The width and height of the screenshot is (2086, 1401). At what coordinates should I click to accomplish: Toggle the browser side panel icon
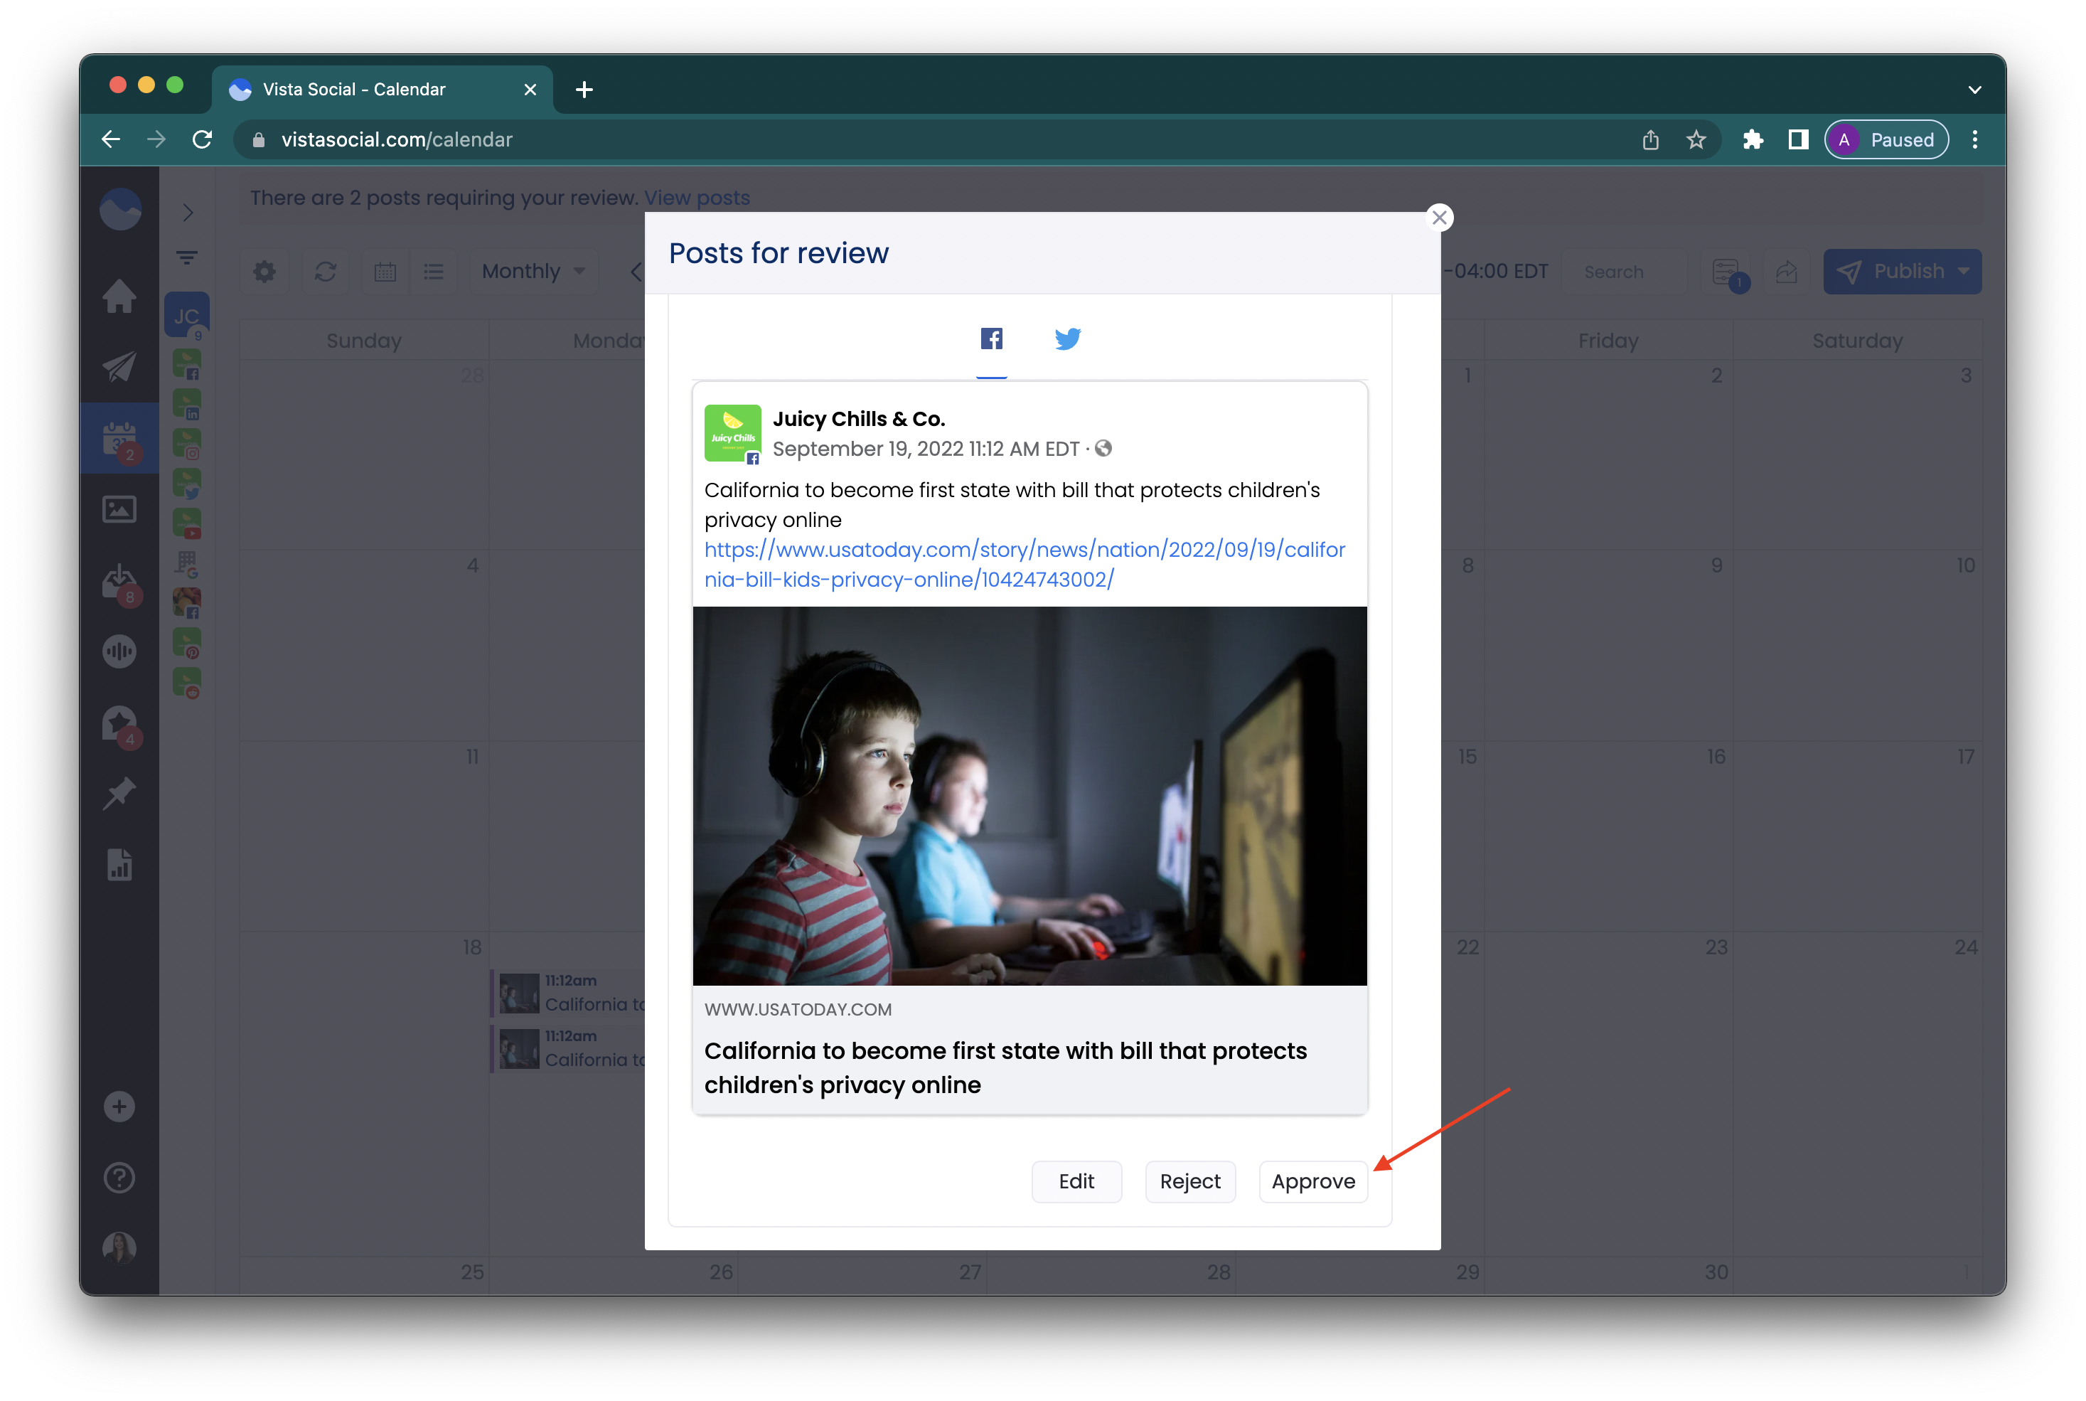pos(1799,139)
